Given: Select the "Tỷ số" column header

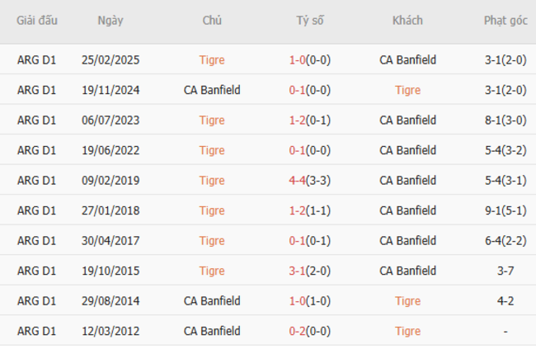Looking at the screenshot, I should tap(310, 21).
